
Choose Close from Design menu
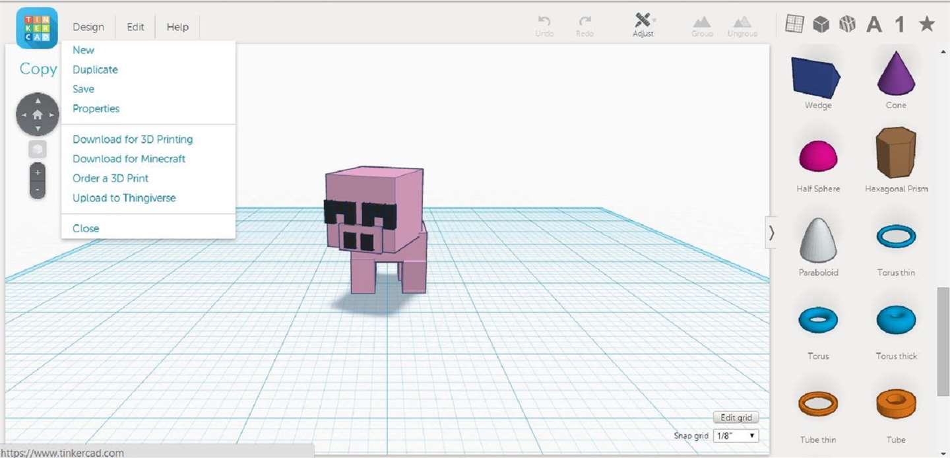click(x=86, y=228)
